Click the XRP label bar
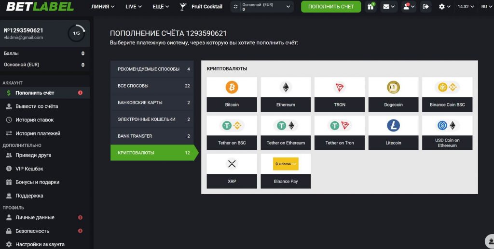Viewport: 494px width, 249px height. pos(232,182)
